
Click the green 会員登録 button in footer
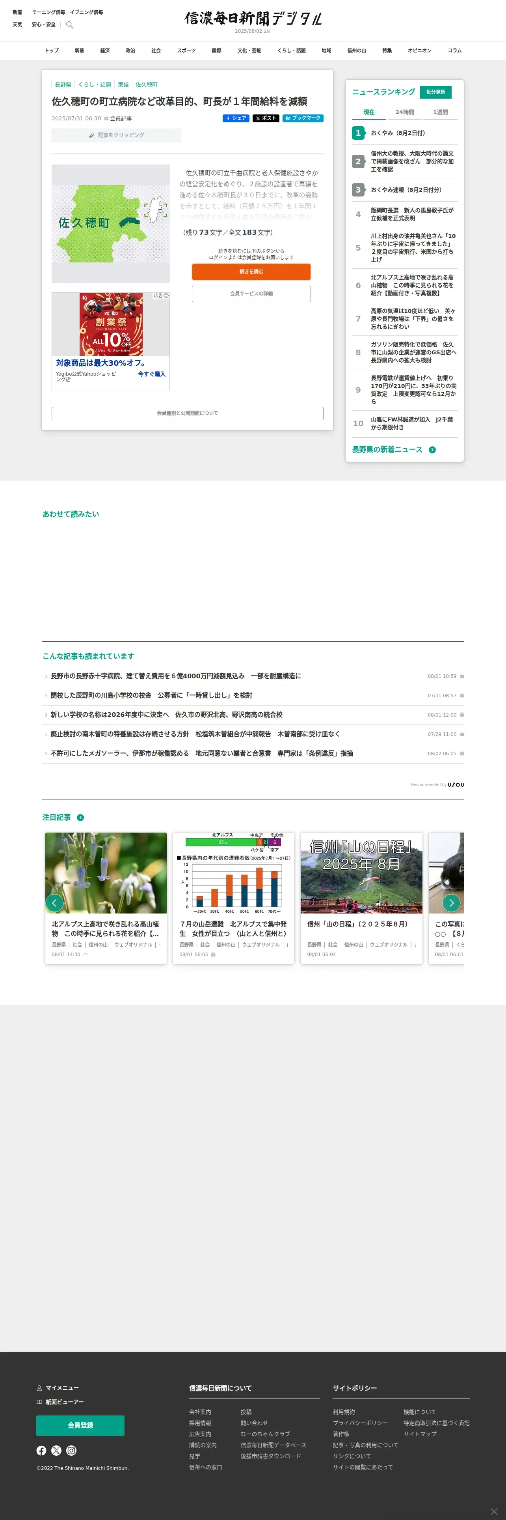coord(80,1425)
